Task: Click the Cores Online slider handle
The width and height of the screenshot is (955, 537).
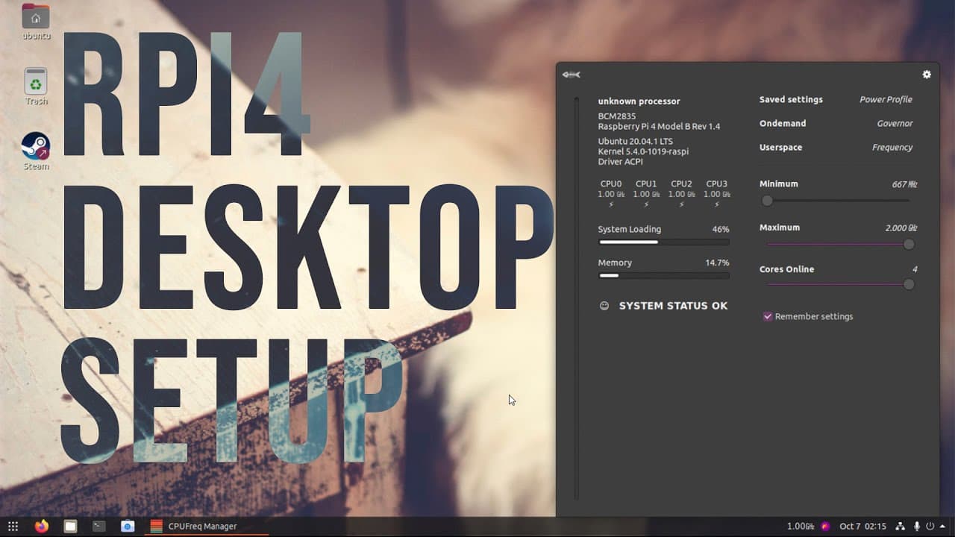Action: (x=909, y=284)
